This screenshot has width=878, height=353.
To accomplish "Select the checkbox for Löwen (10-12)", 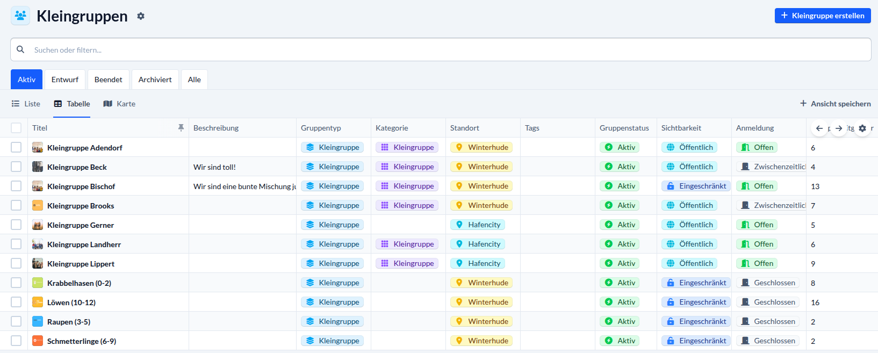I will click(x=16, y=302).
